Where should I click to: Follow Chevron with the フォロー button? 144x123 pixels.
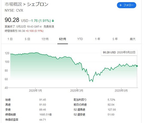pyautogui.click(x=127, y=5)
